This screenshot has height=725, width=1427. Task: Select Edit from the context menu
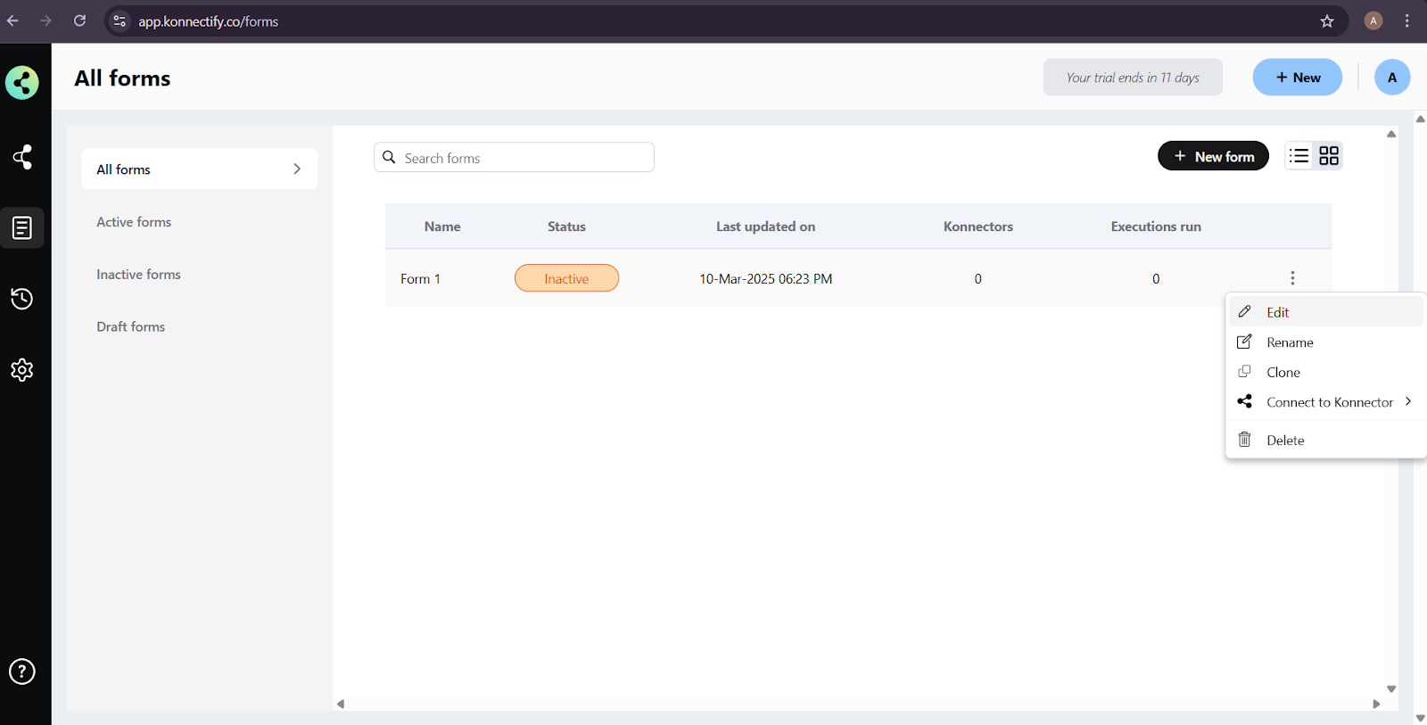coord(1325,312)
